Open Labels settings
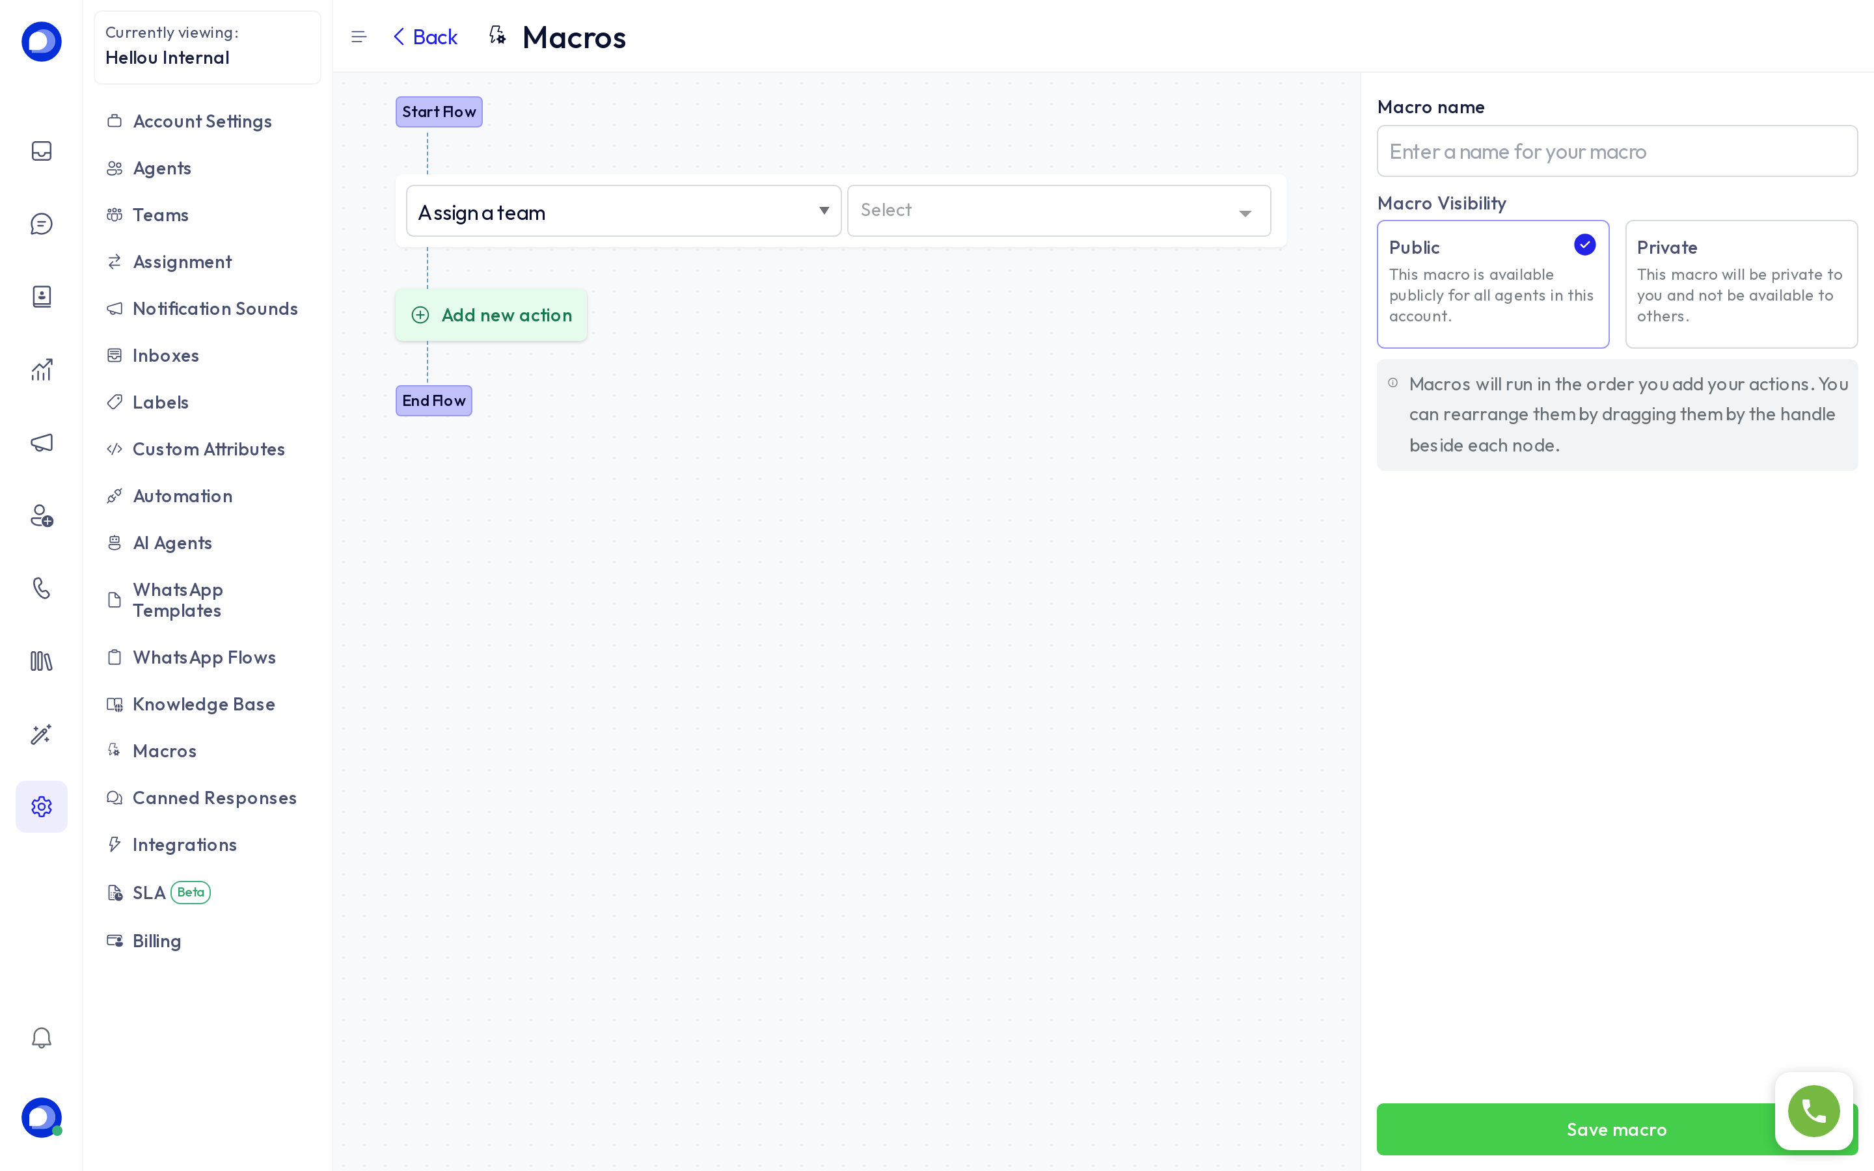Screen dimensions: 1874x1171 159,403
